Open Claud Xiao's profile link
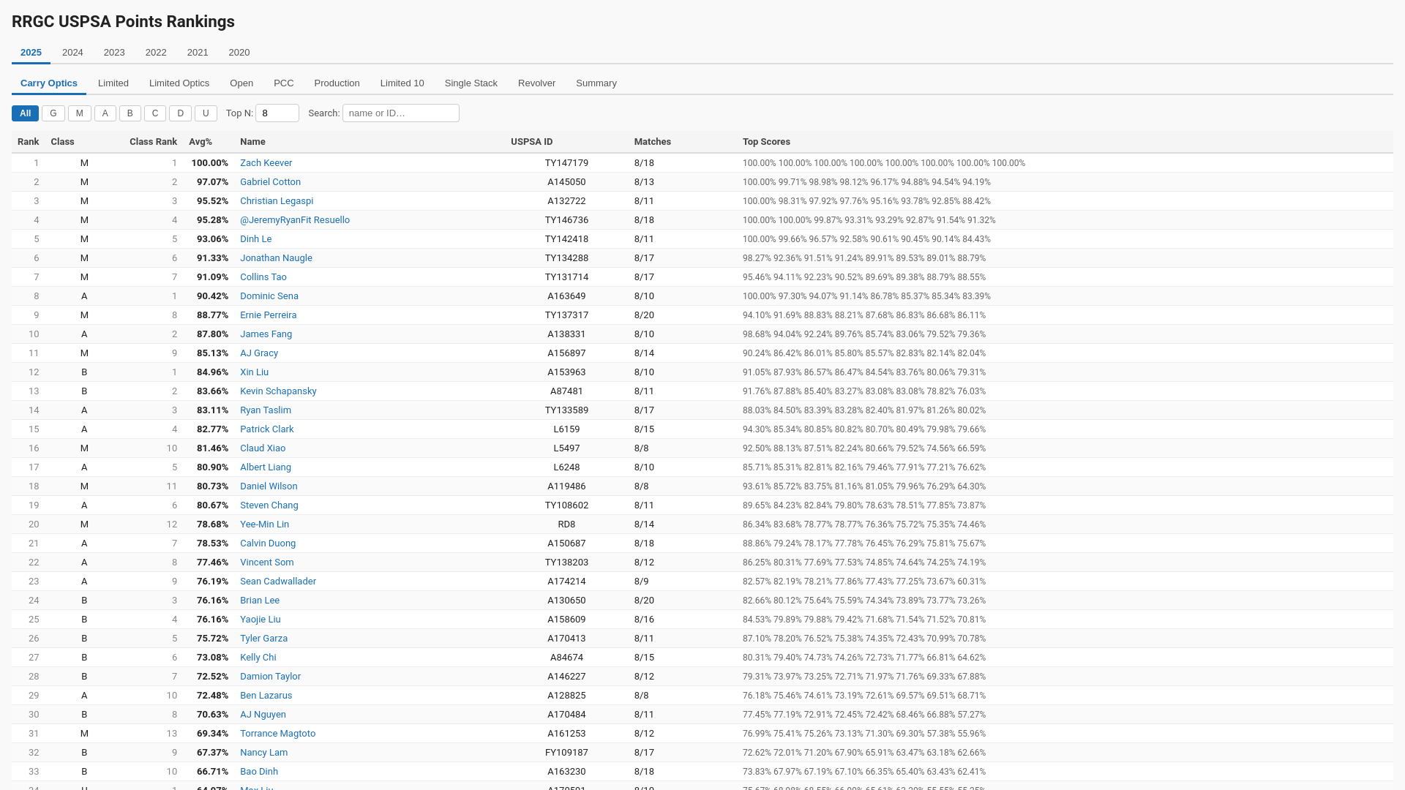 tap(263, 448)
